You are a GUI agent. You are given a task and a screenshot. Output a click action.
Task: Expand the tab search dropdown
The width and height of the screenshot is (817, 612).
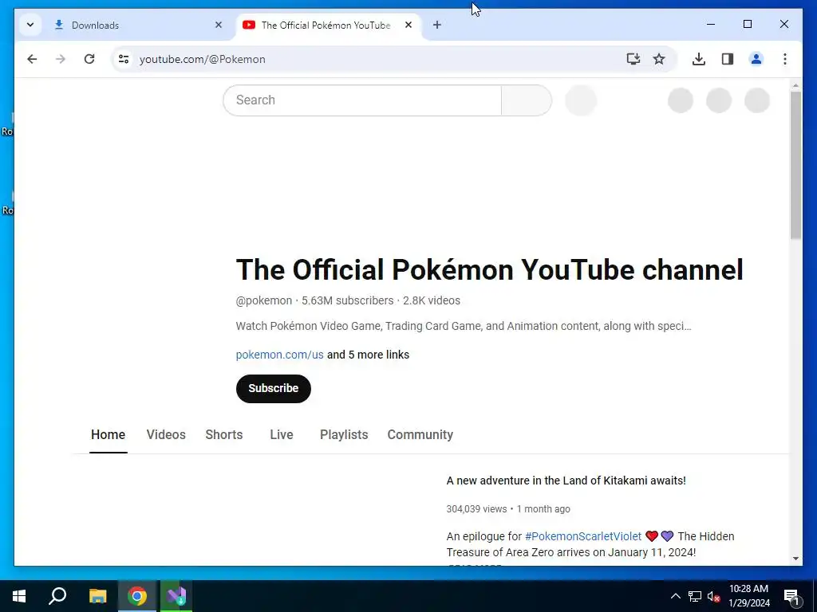[30, 25]
